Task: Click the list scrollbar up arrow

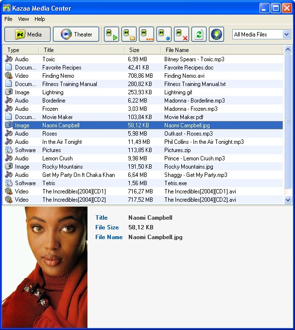Action: click(x=288, y=50)
